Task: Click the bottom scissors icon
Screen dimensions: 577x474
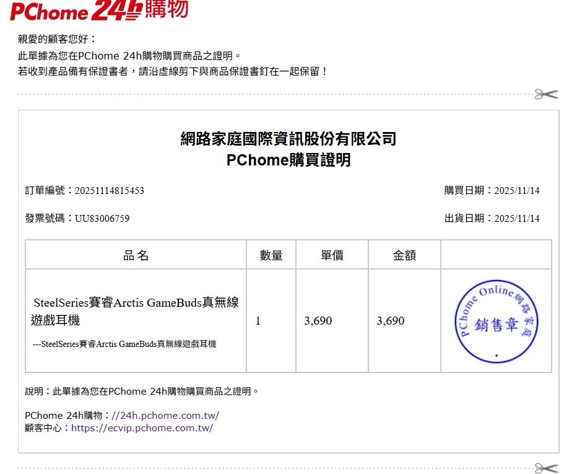Action: [546, 468]
